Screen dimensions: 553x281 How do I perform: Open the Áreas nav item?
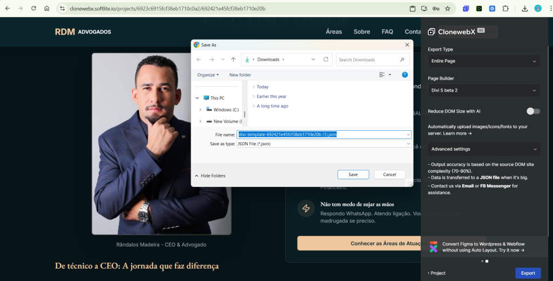(334, 32)
